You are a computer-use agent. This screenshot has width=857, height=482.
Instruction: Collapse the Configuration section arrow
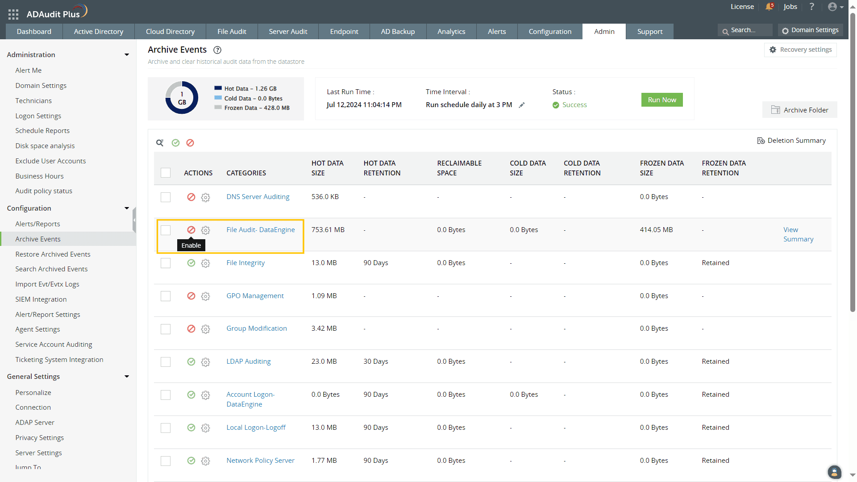(x=127, y=208)
